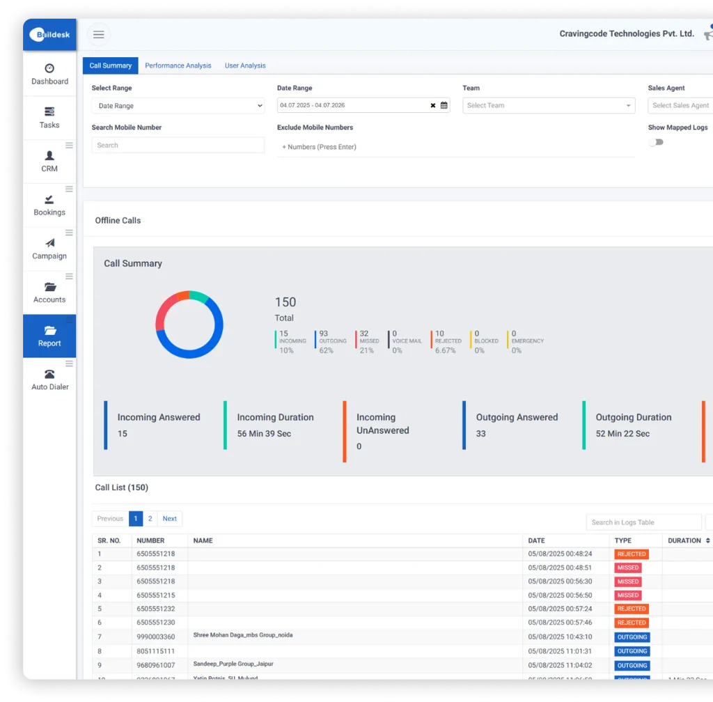Screen dimensions: 713x702
Task: Open the Select Team dropdown
Action: 548,105
